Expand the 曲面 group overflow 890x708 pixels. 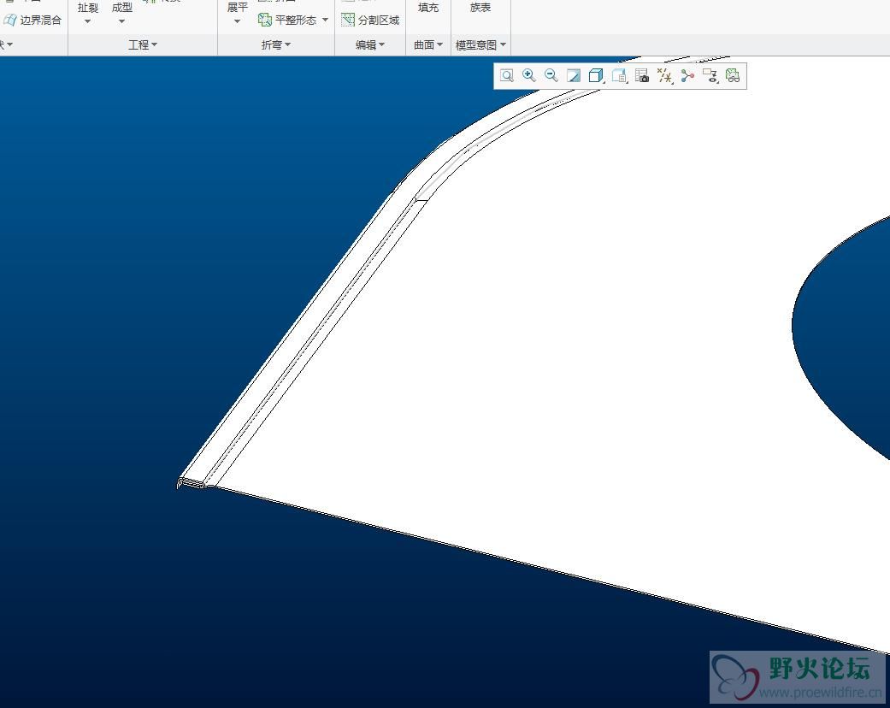[x=428, y=44]
